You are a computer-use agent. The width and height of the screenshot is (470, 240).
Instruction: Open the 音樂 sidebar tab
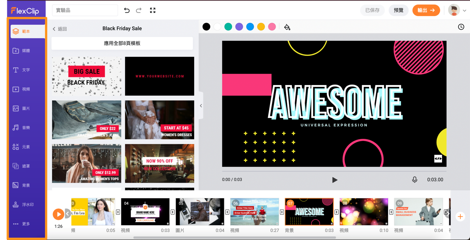22,128
